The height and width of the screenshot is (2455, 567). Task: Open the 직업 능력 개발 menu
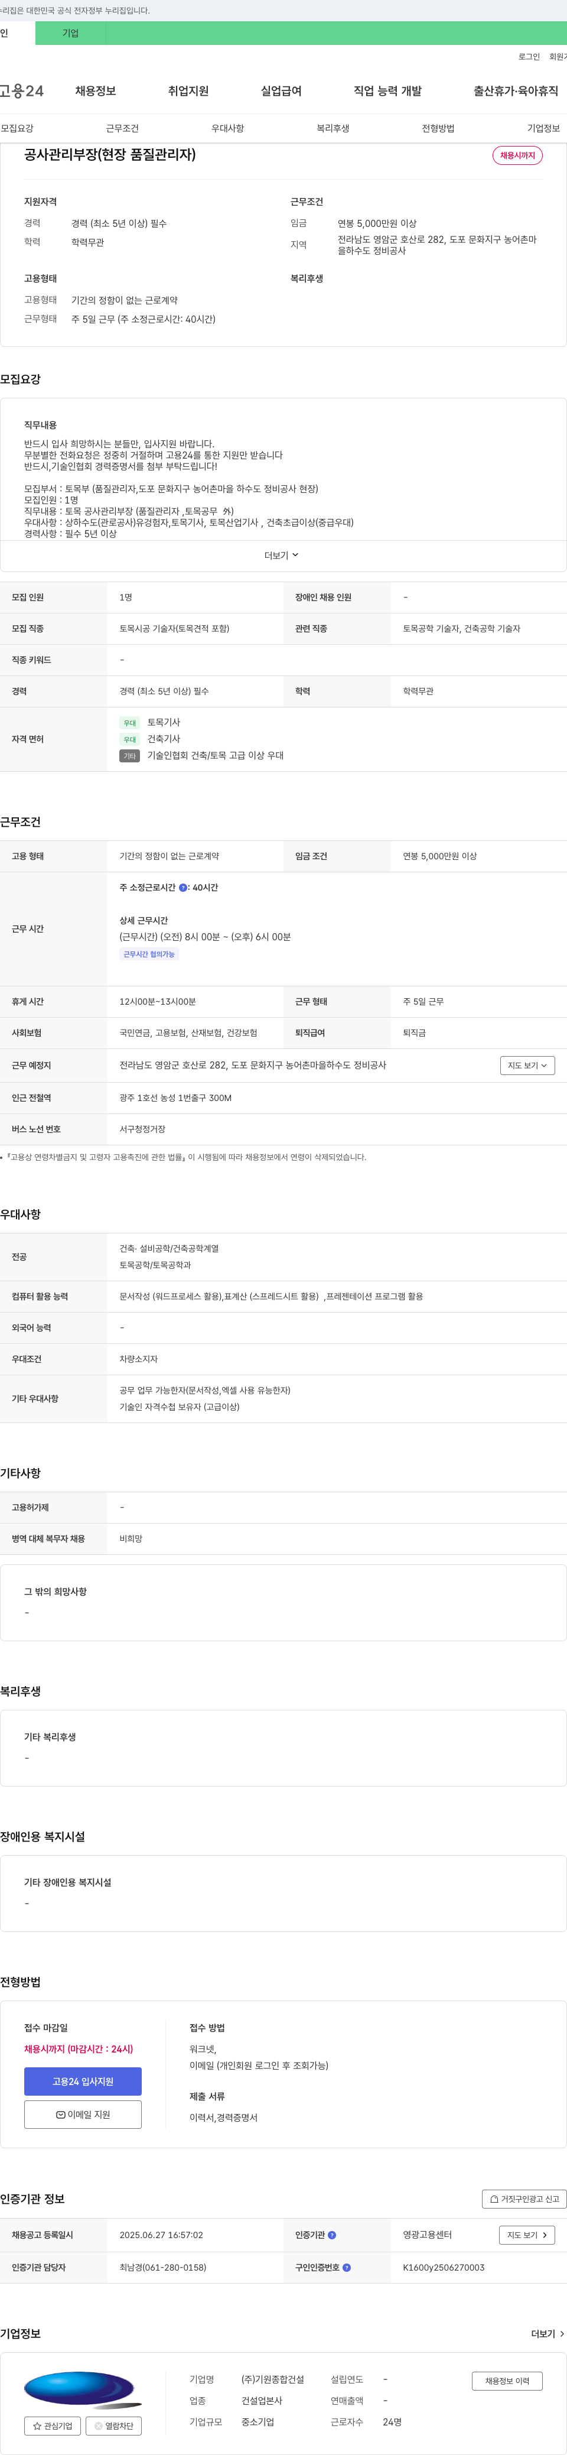coord(388,92)
